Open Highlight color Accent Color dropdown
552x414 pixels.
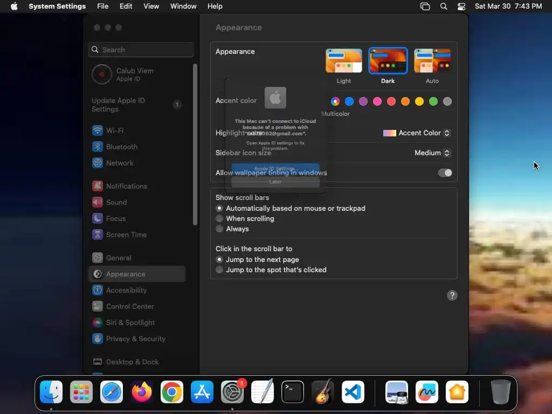[x=416, y=133]
